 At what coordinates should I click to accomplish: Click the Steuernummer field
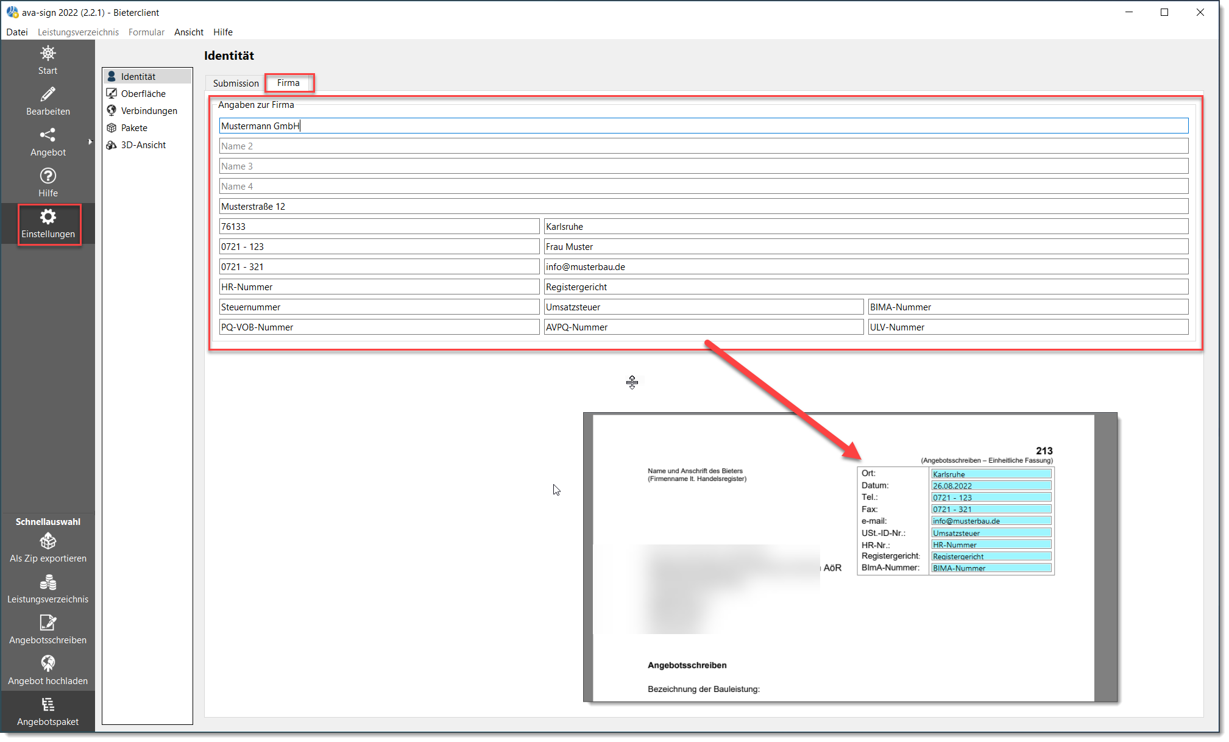[379, 307]
